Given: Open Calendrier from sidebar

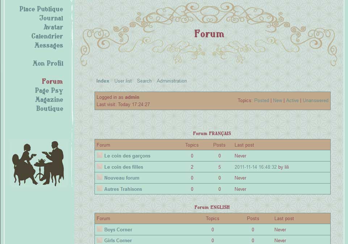Looking at the screenshot, I should coord(47,36).
